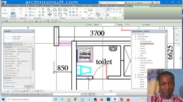
Task: Toggle Base is Attached checkbox
Action: [x=18, y=56]
